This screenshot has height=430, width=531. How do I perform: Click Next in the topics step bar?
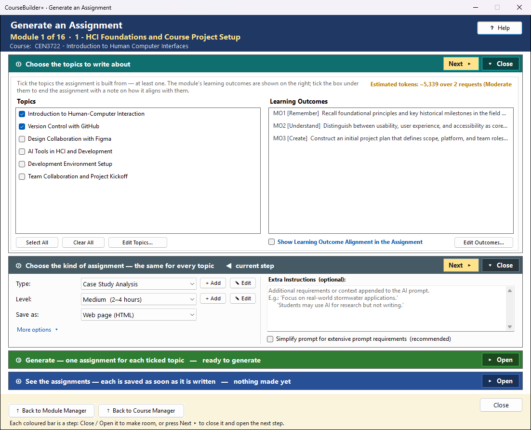[x=461, y=64]
